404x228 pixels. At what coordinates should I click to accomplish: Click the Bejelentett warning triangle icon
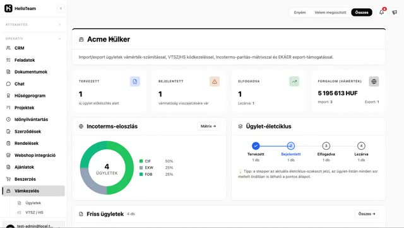click(215, 81)
